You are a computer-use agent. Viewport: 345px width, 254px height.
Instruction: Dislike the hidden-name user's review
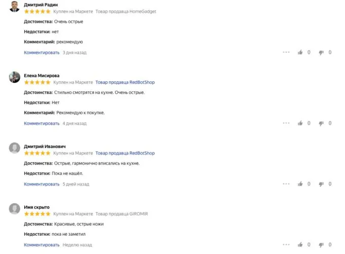(321, 245)
